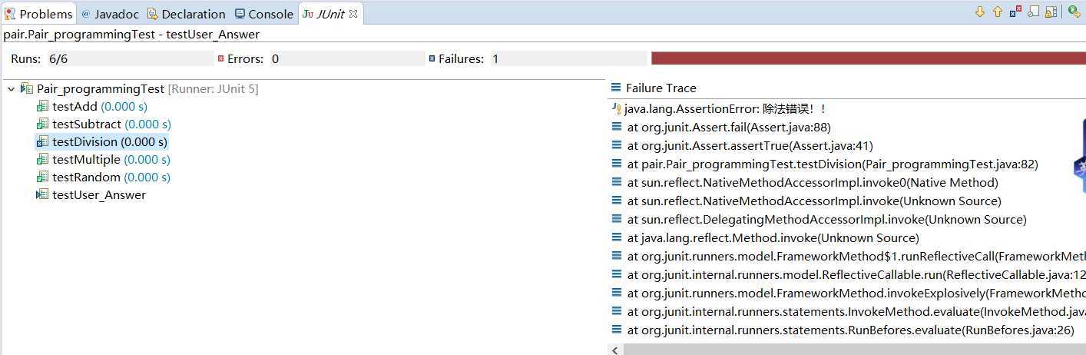Open the Console tab
Image resolution: width=1086 pixels, height=355 pixels.
(264, 14)
